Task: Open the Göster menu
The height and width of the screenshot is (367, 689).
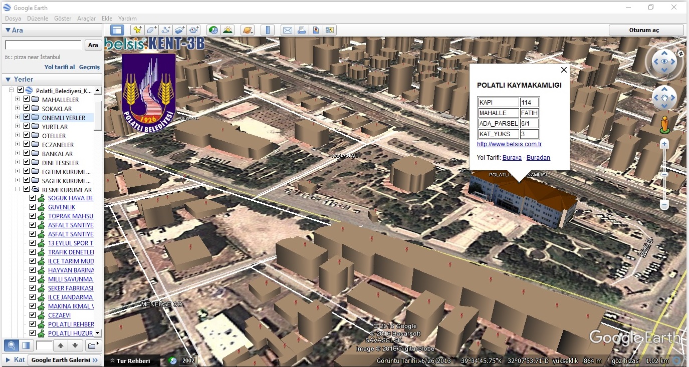Action: click(x=63, y=19)
